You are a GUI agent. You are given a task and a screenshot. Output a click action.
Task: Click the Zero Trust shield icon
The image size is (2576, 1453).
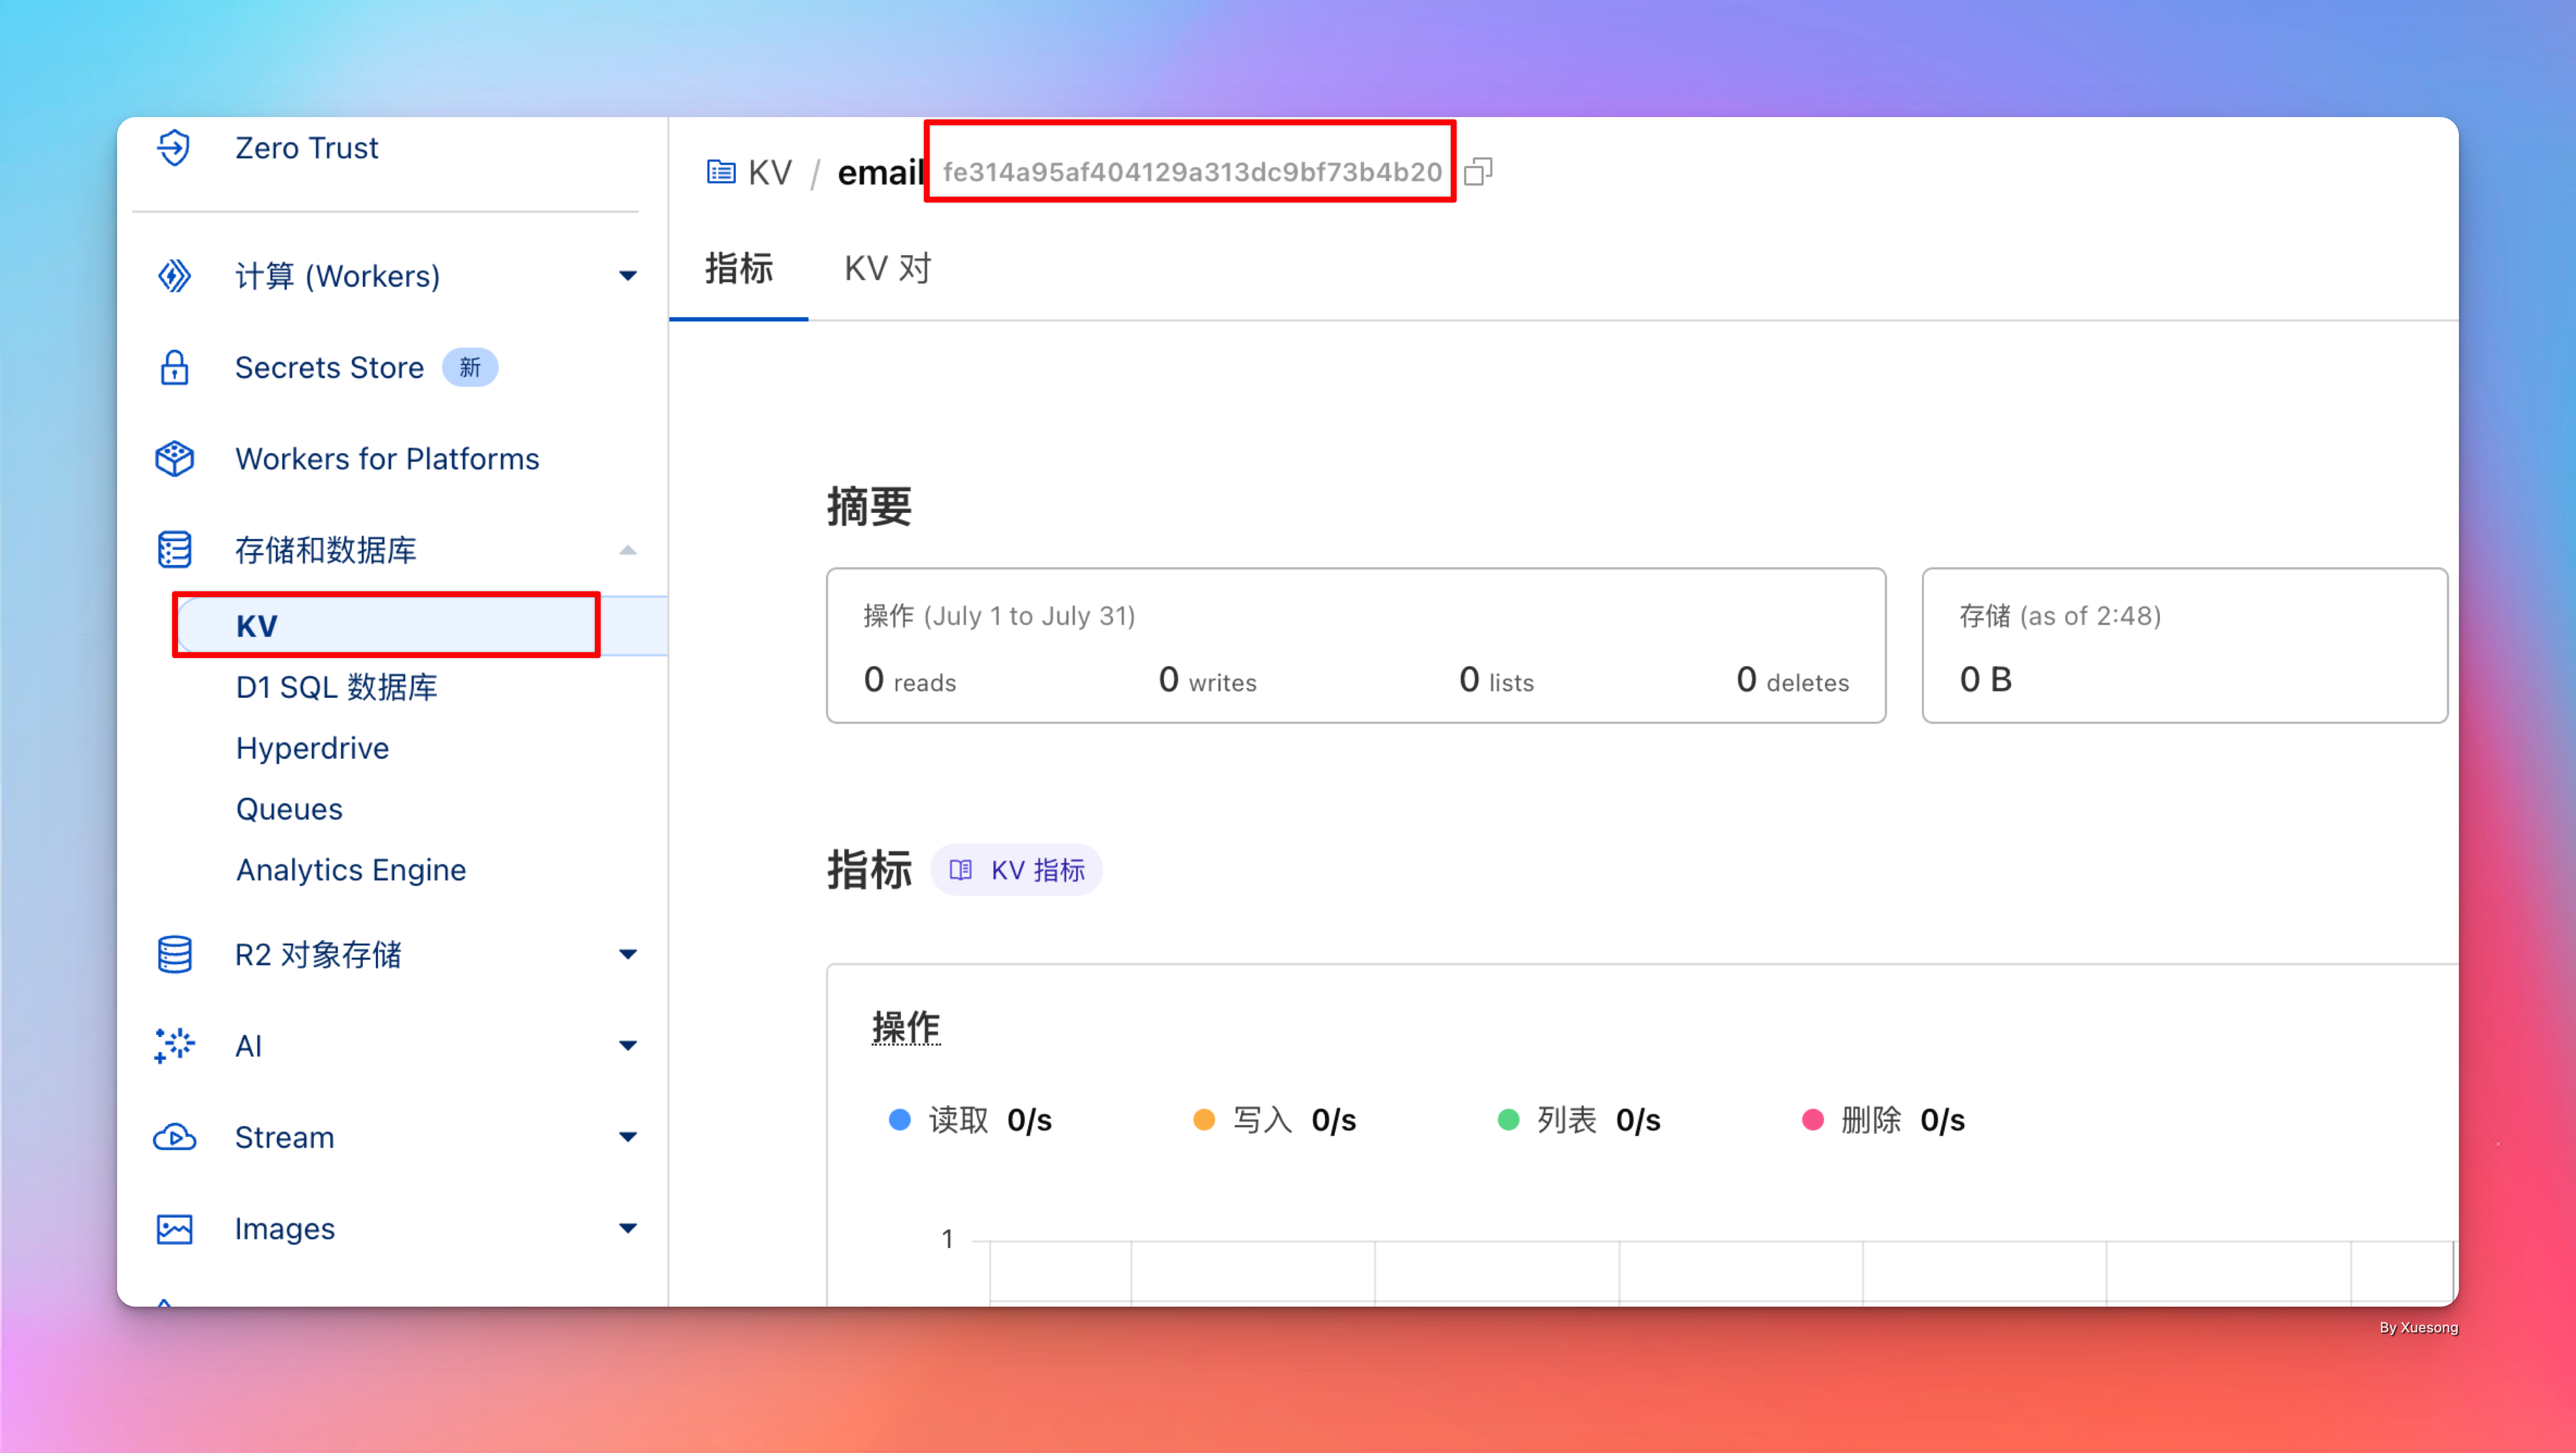click(x=174, y=147)
